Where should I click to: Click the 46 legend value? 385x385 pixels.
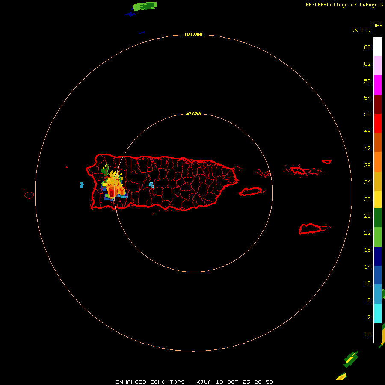[367, 132]
